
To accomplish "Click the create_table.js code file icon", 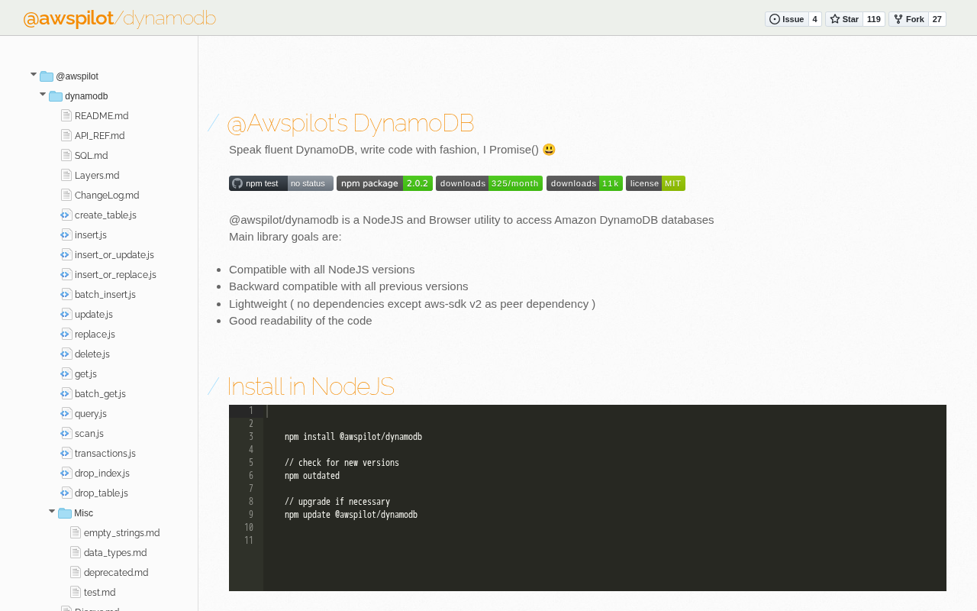I will tap(66, 215).
